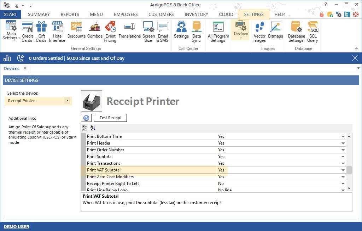The image size is (362, 231).
Task: Switch the property grid to categorized view
Action: (85, 128)
